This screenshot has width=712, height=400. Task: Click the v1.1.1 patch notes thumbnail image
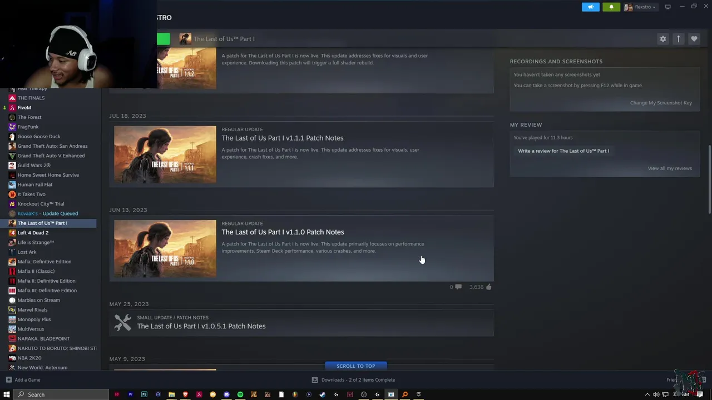pyautogui.click(x=165, y=154)
